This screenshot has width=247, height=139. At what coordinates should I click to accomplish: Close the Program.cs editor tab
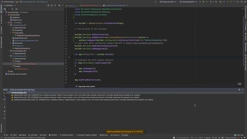[77, 5]
